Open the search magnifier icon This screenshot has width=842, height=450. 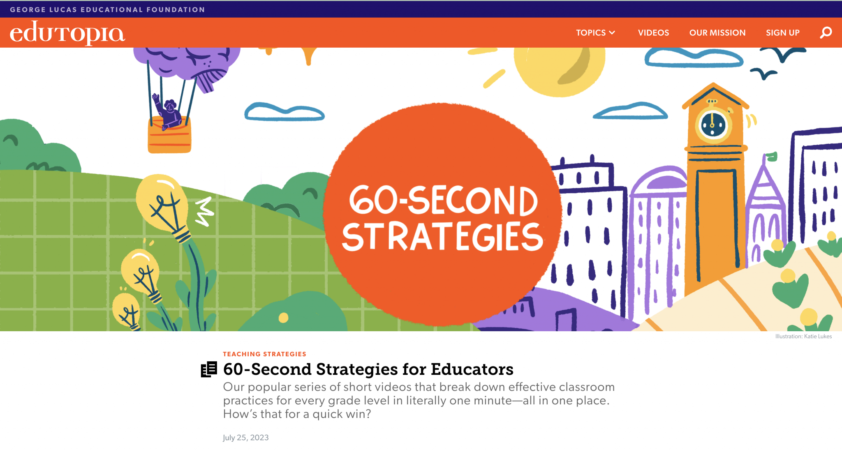point(826,32)
